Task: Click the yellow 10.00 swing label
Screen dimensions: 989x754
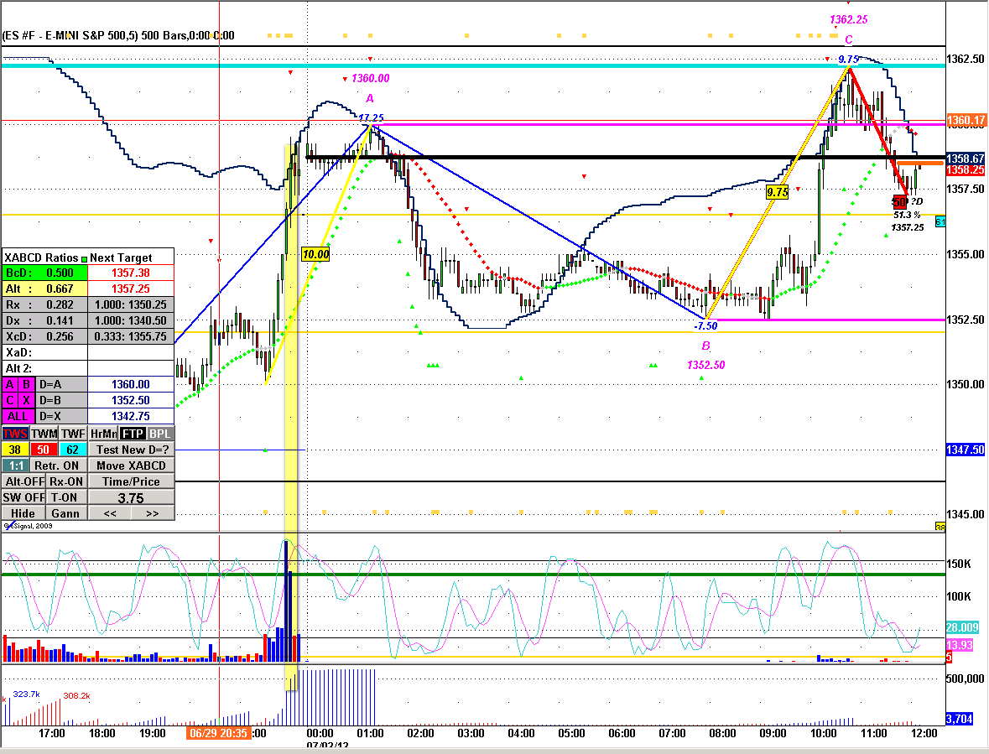Action: click(316, 254)
